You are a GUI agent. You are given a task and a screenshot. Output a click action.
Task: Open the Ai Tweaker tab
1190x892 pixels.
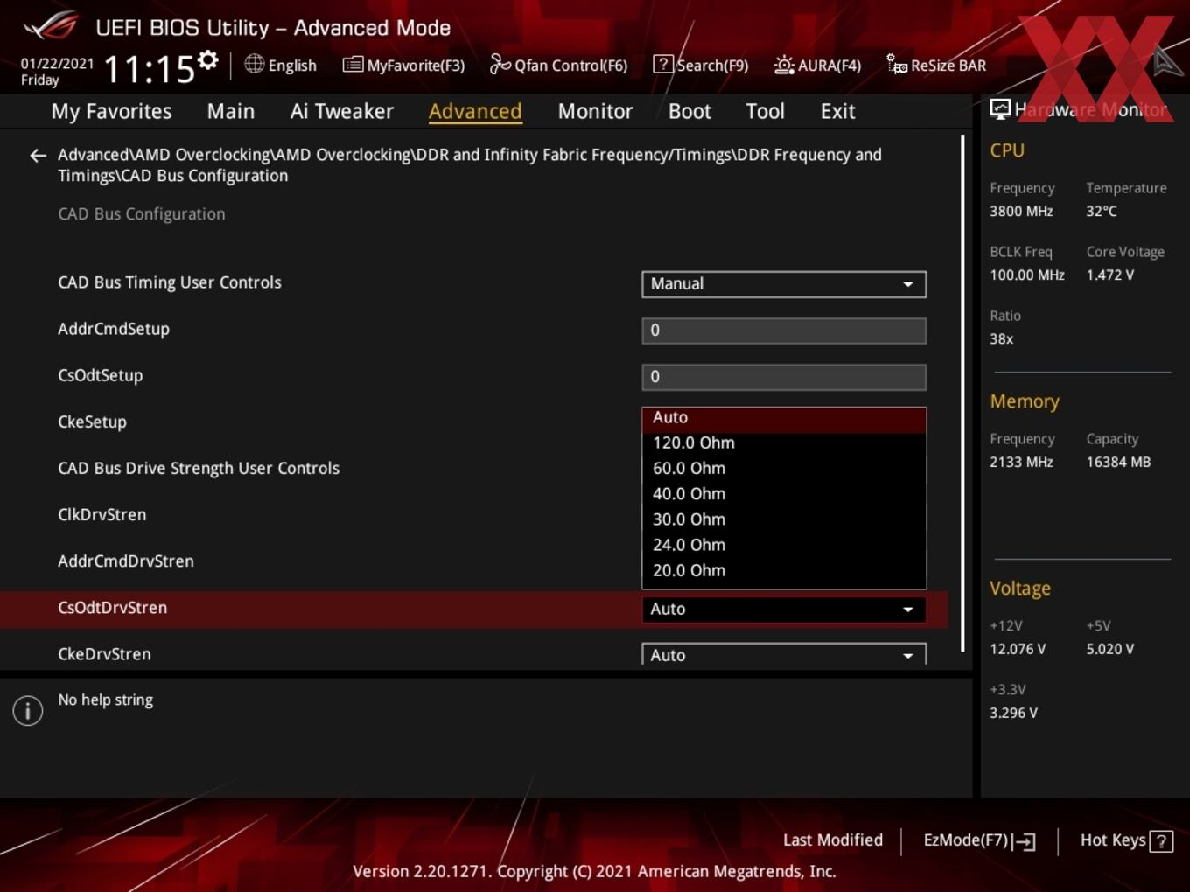click(x=341, y=111)
